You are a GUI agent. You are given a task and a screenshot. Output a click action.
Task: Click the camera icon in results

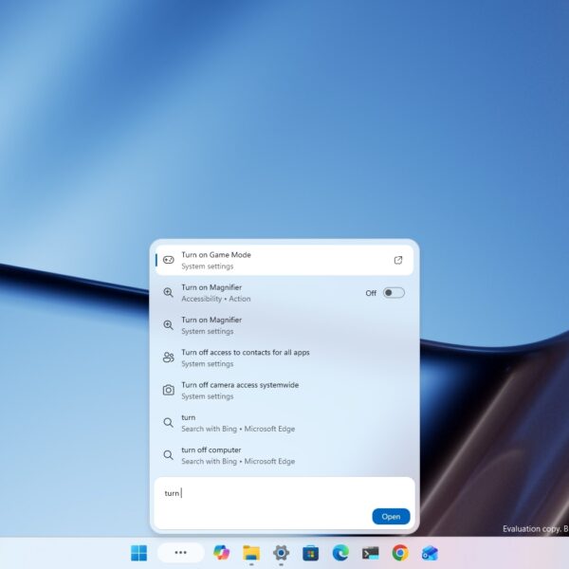click(169, 390)
